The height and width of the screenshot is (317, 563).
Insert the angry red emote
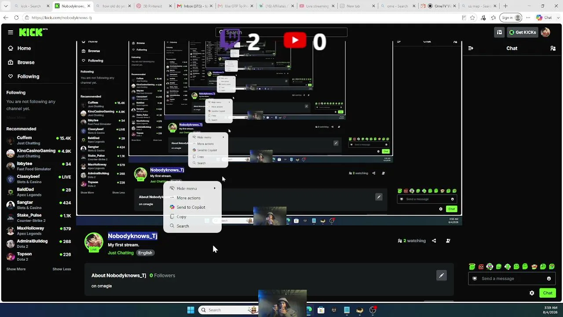tap(481, 267)
